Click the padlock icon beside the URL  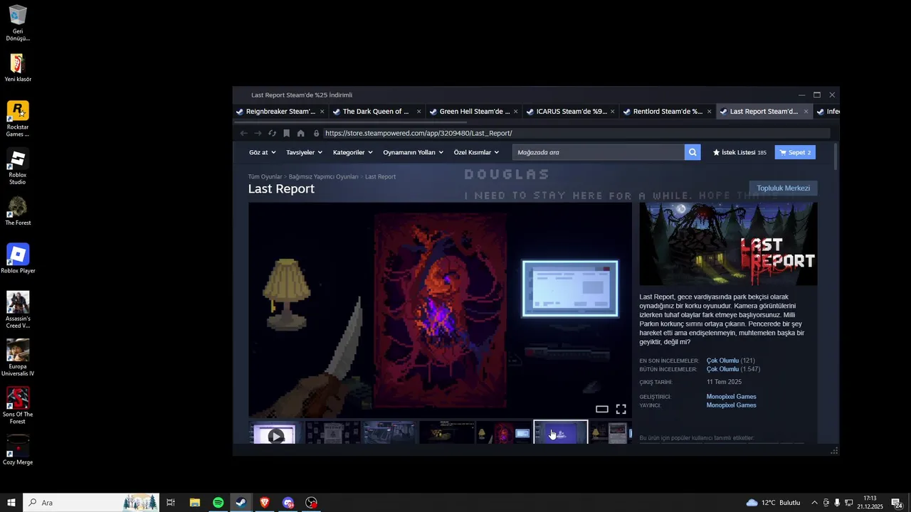tap(316, 133)
